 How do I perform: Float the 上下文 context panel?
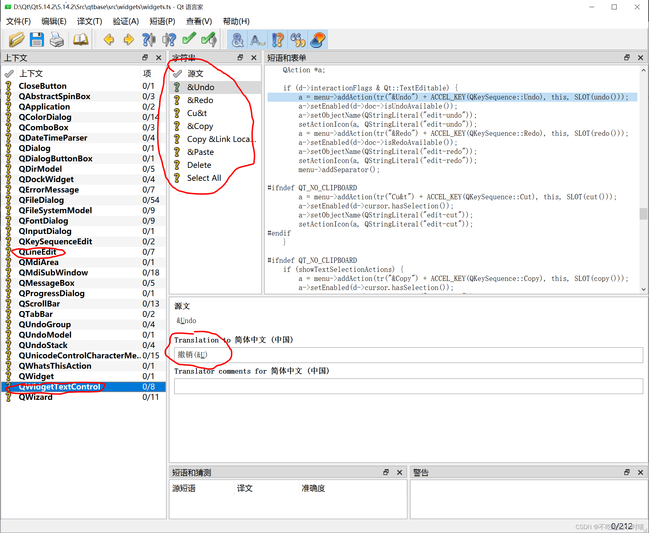coord(145,57)
